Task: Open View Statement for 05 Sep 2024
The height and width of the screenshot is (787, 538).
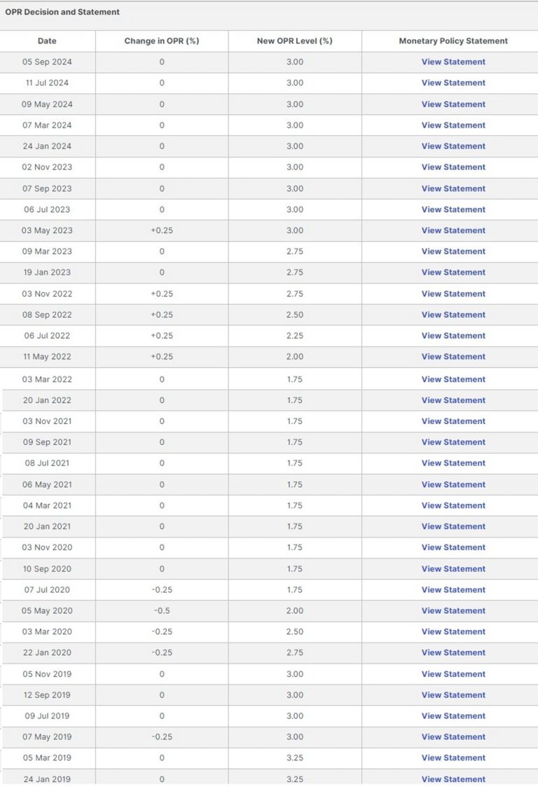Action: 453,62
